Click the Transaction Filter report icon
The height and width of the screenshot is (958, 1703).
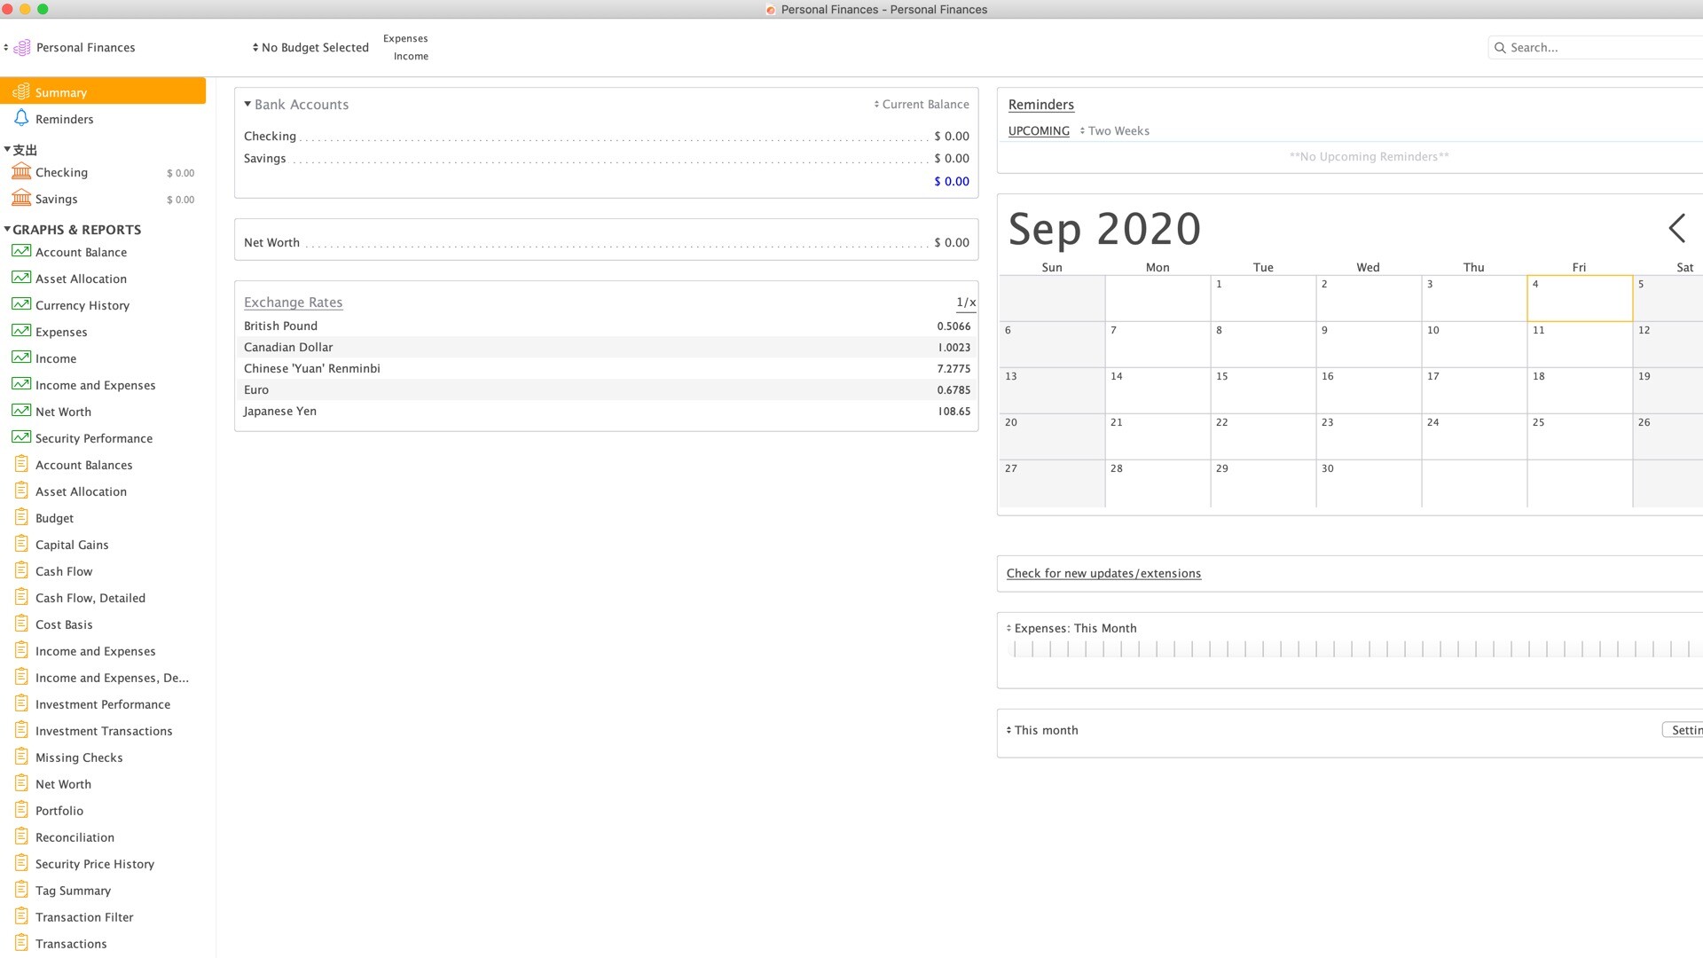(x=21, y=916)
